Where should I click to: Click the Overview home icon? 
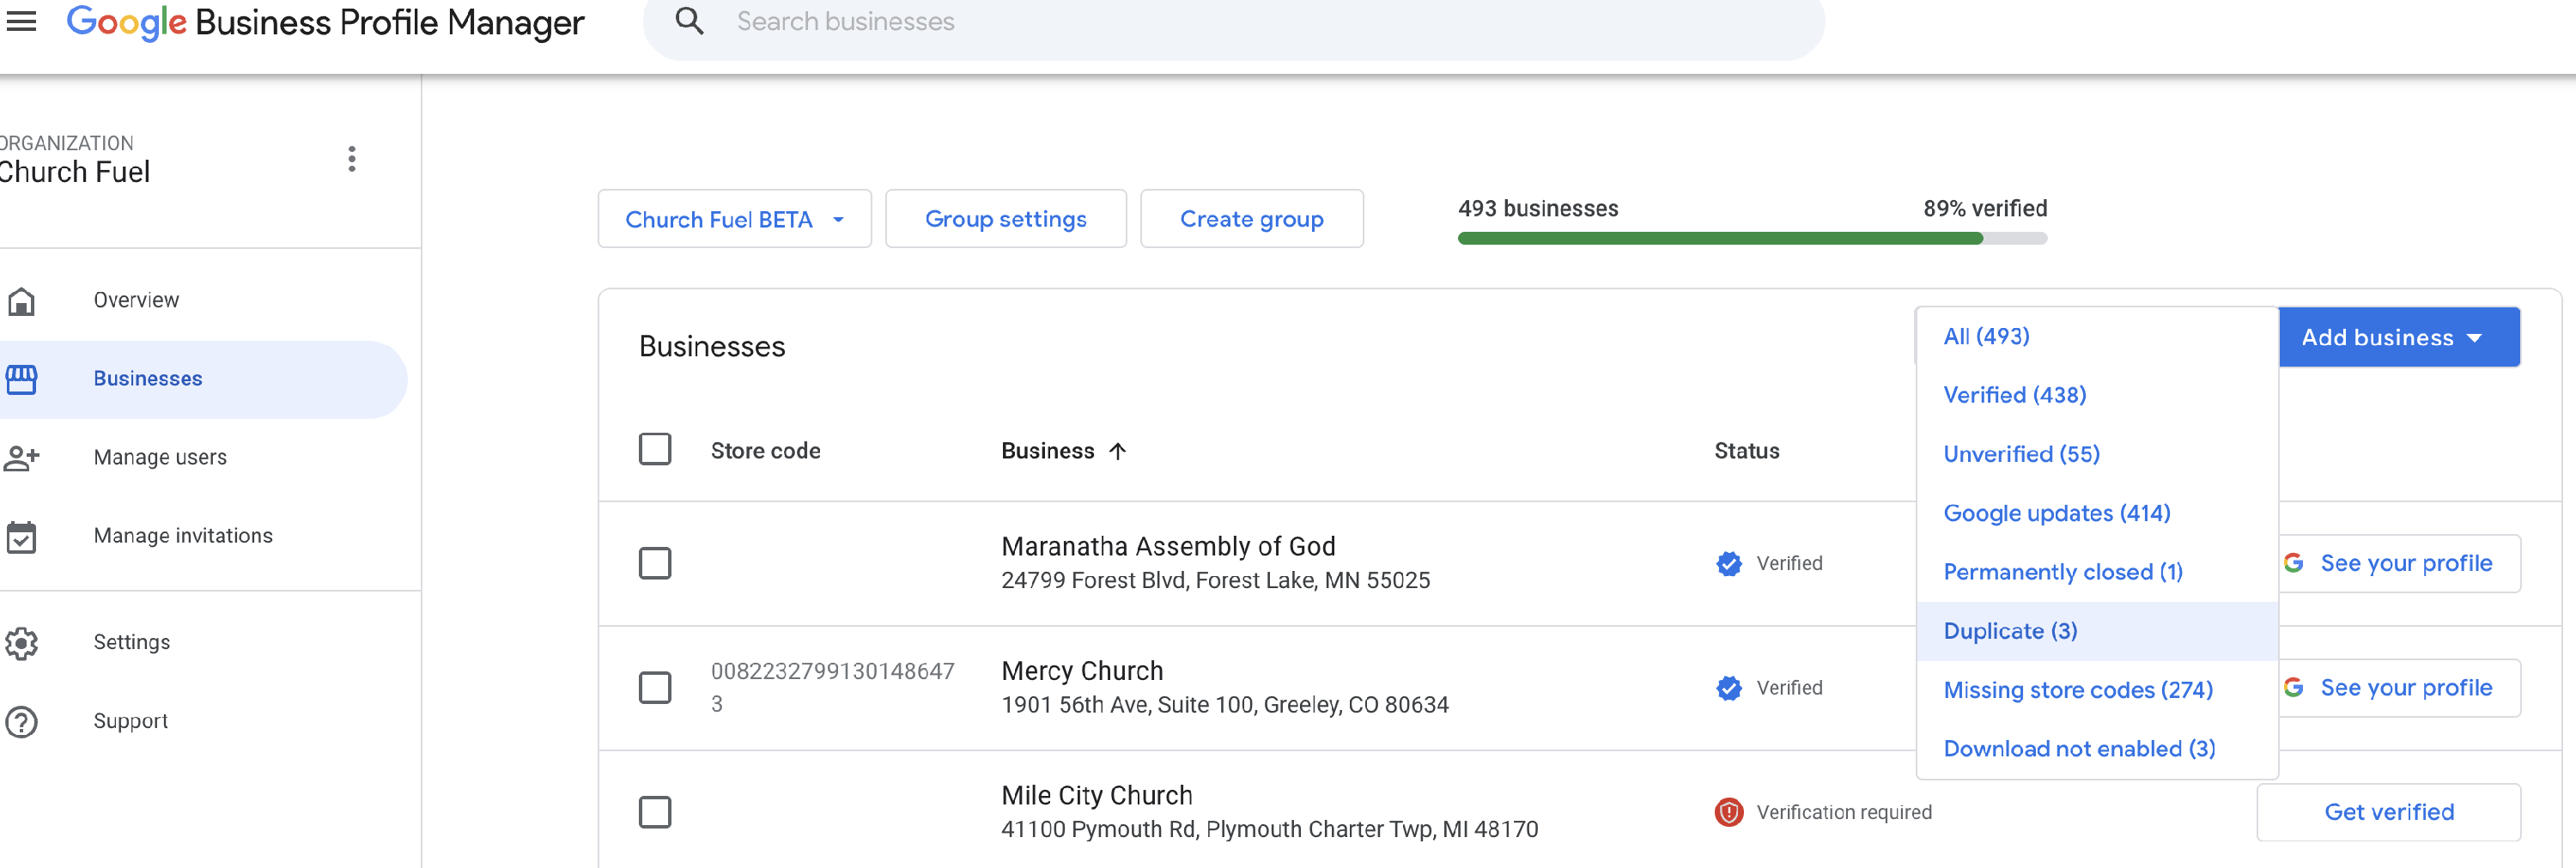[x=21, y=300]
